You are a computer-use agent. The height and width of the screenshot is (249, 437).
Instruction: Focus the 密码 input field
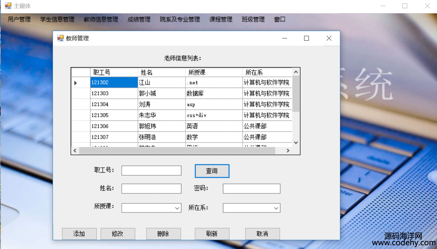[x=251, y=188]
